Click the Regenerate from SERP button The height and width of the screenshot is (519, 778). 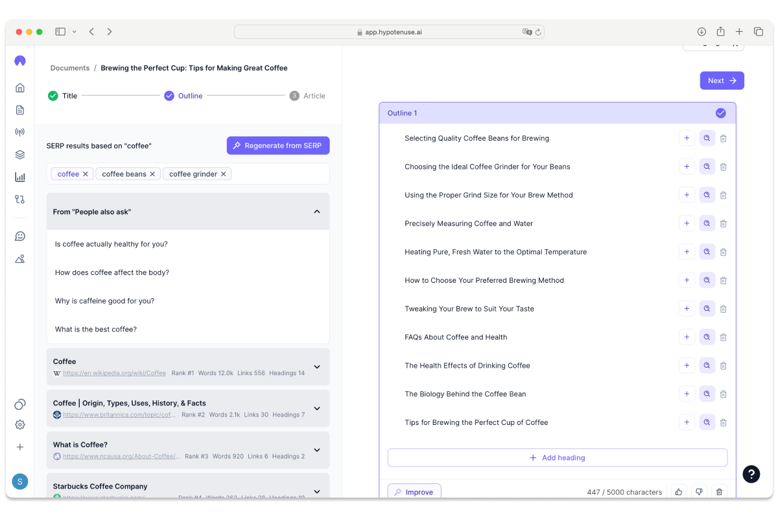[x=277, y=145]
